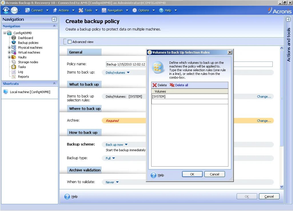Expand the Virtual machines tree node
The image size is (293, 211).
click(x=9, y=52)
